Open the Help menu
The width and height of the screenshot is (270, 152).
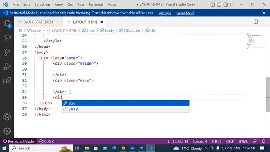coord(111,5)
